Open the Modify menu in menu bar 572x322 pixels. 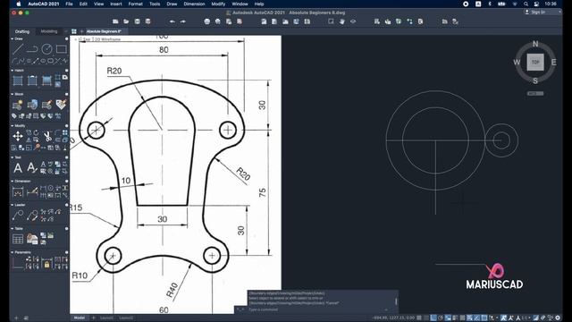click(x=218, y=4)
